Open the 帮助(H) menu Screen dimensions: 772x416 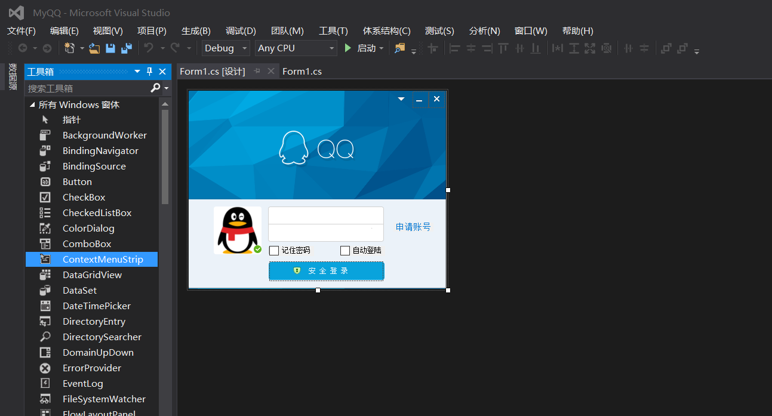coord(577,31)
